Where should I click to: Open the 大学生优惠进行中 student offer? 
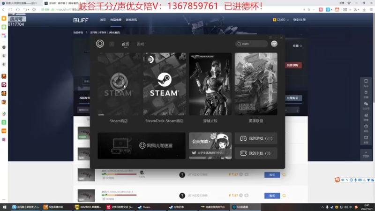point(208,153)
